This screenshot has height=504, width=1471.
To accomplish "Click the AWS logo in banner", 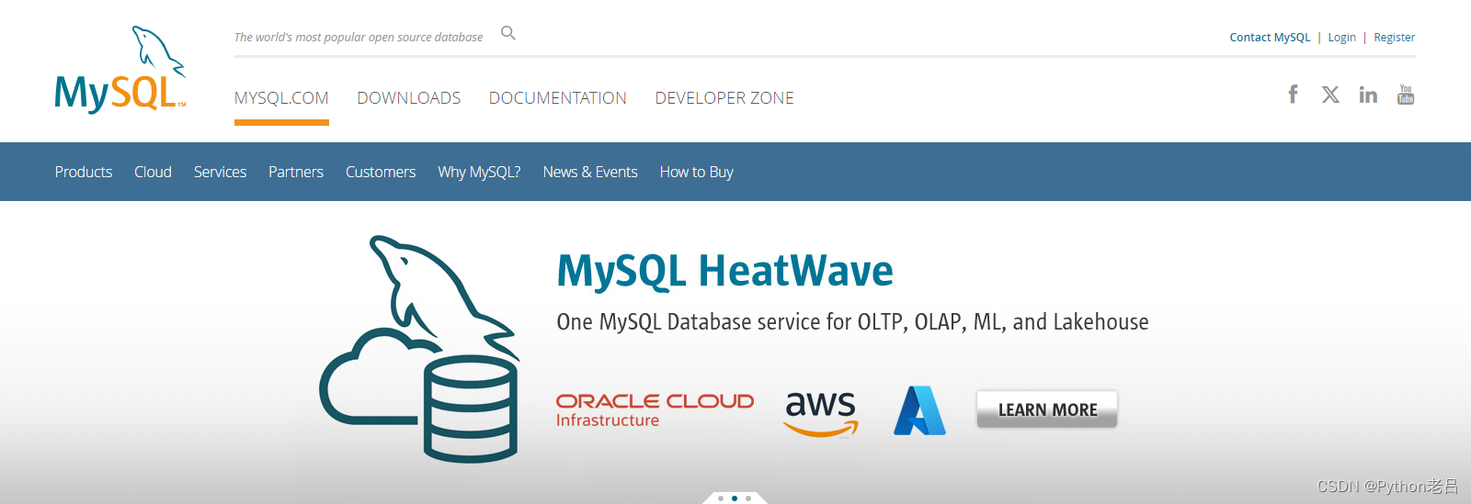I will tap(821, 414).
